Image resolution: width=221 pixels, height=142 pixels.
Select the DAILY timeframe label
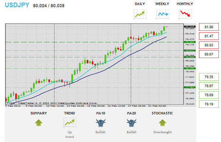click(x=140, y=4)
